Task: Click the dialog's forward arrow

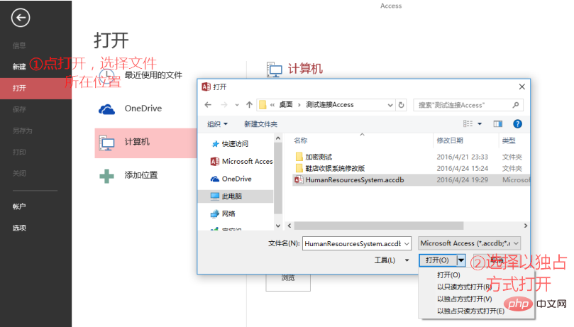Action: (223, 105)
